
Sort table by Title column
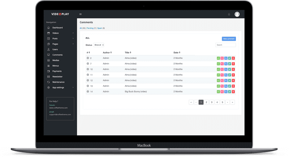click(128, 52)
